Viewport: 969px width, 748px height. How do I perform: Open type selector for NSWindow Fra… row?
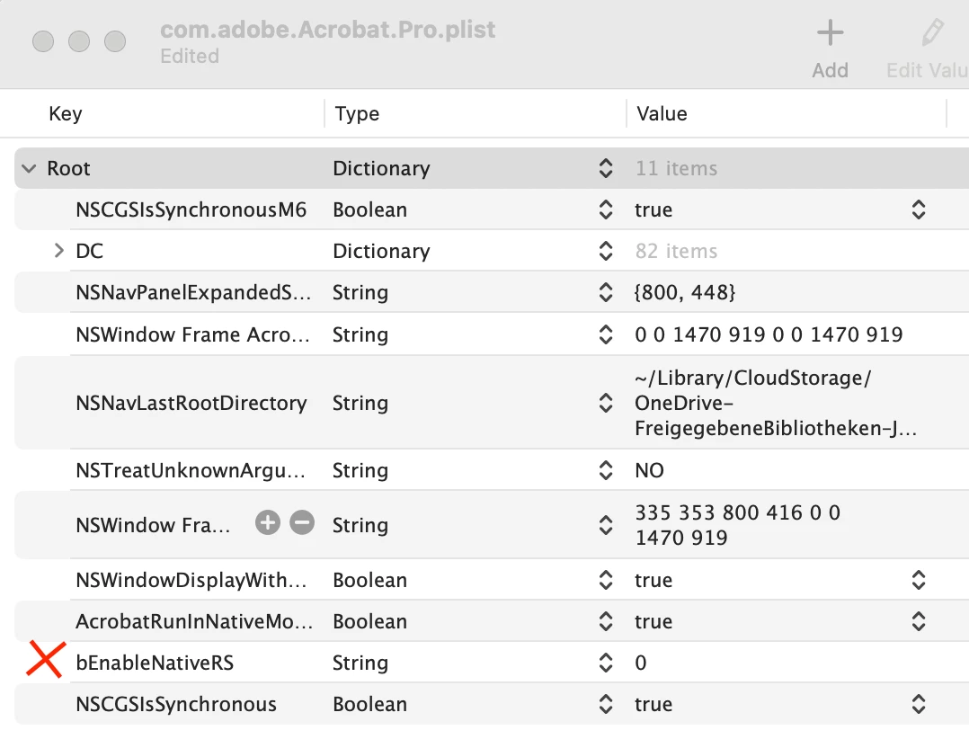[x=606, y=525]
